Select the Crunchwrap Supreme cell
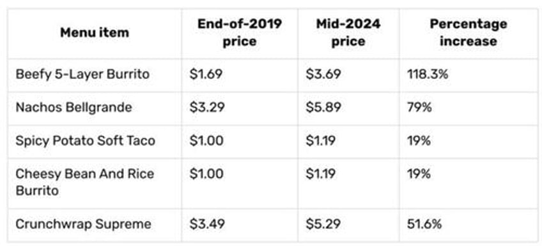 (x=95, y=224)
